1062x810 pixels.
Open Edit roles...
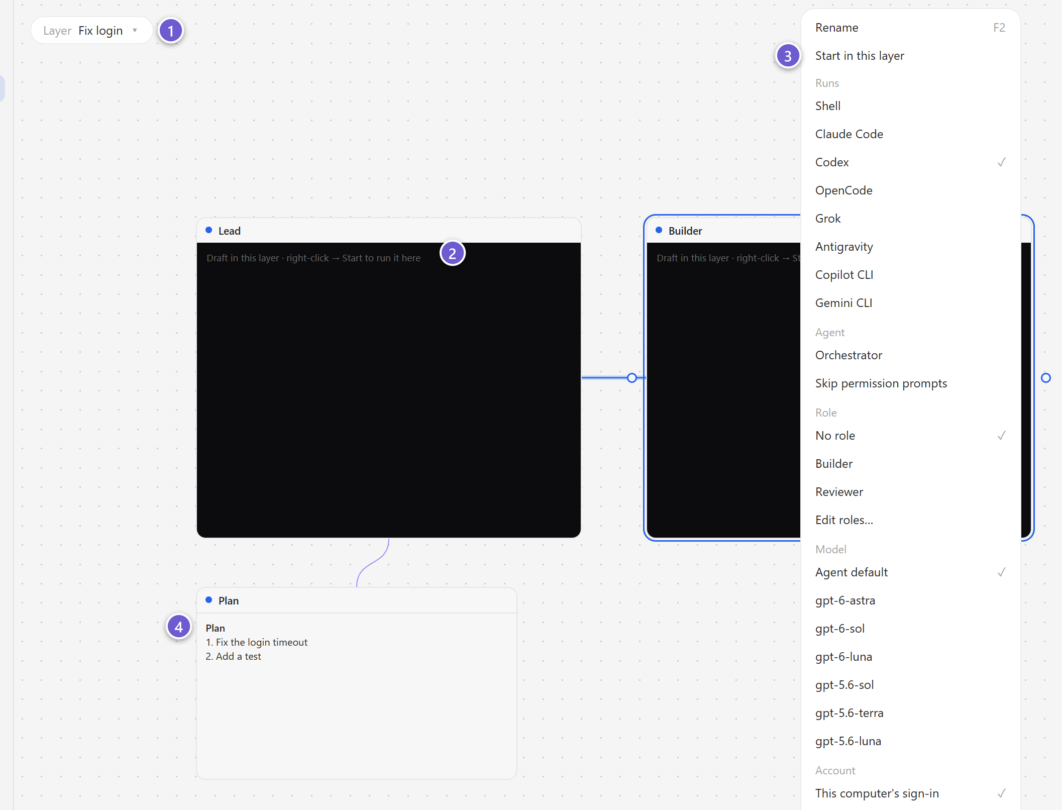point(910,520)
